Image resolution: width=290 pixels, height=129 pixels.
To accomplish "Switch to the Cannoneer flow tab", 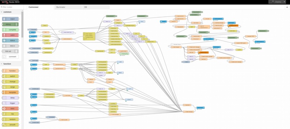I will [40, 7].
